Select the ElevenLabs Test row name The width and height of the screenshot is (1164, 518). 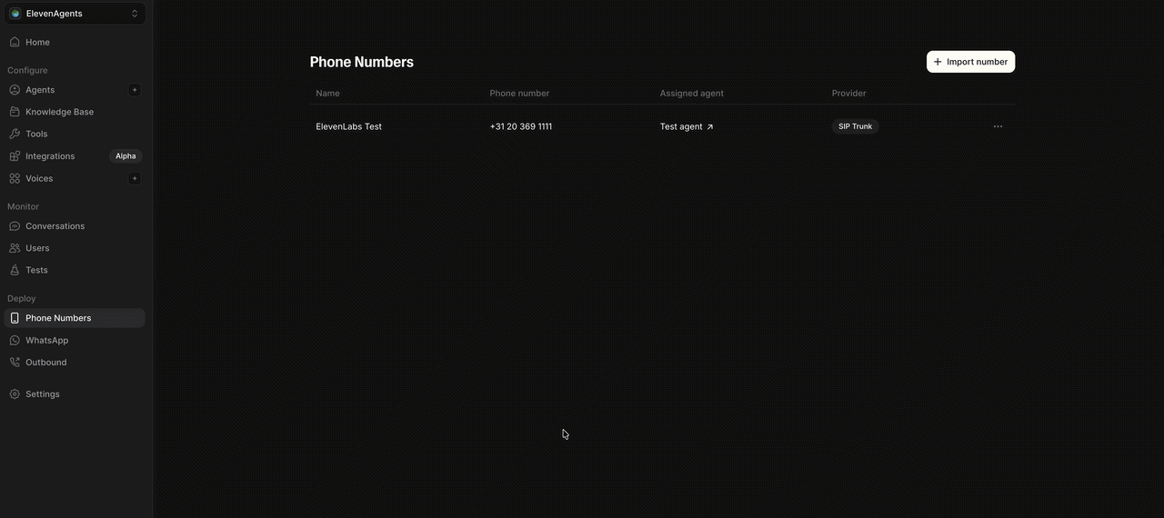(348, 126)
